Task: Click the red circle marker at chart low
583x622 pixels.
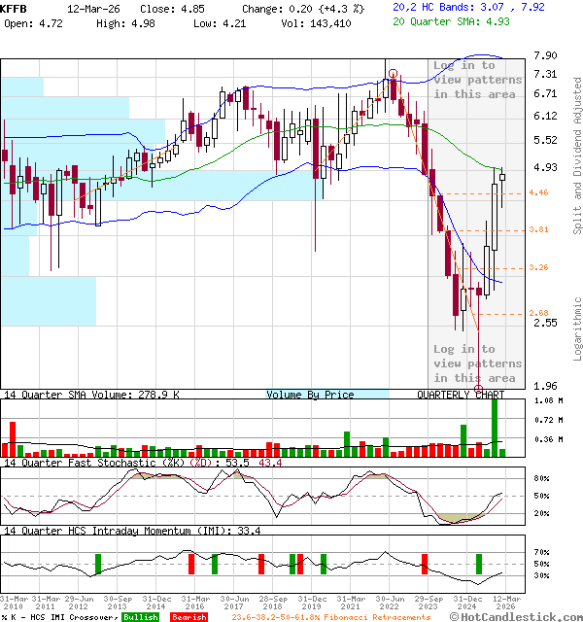Action: [478, 389]
